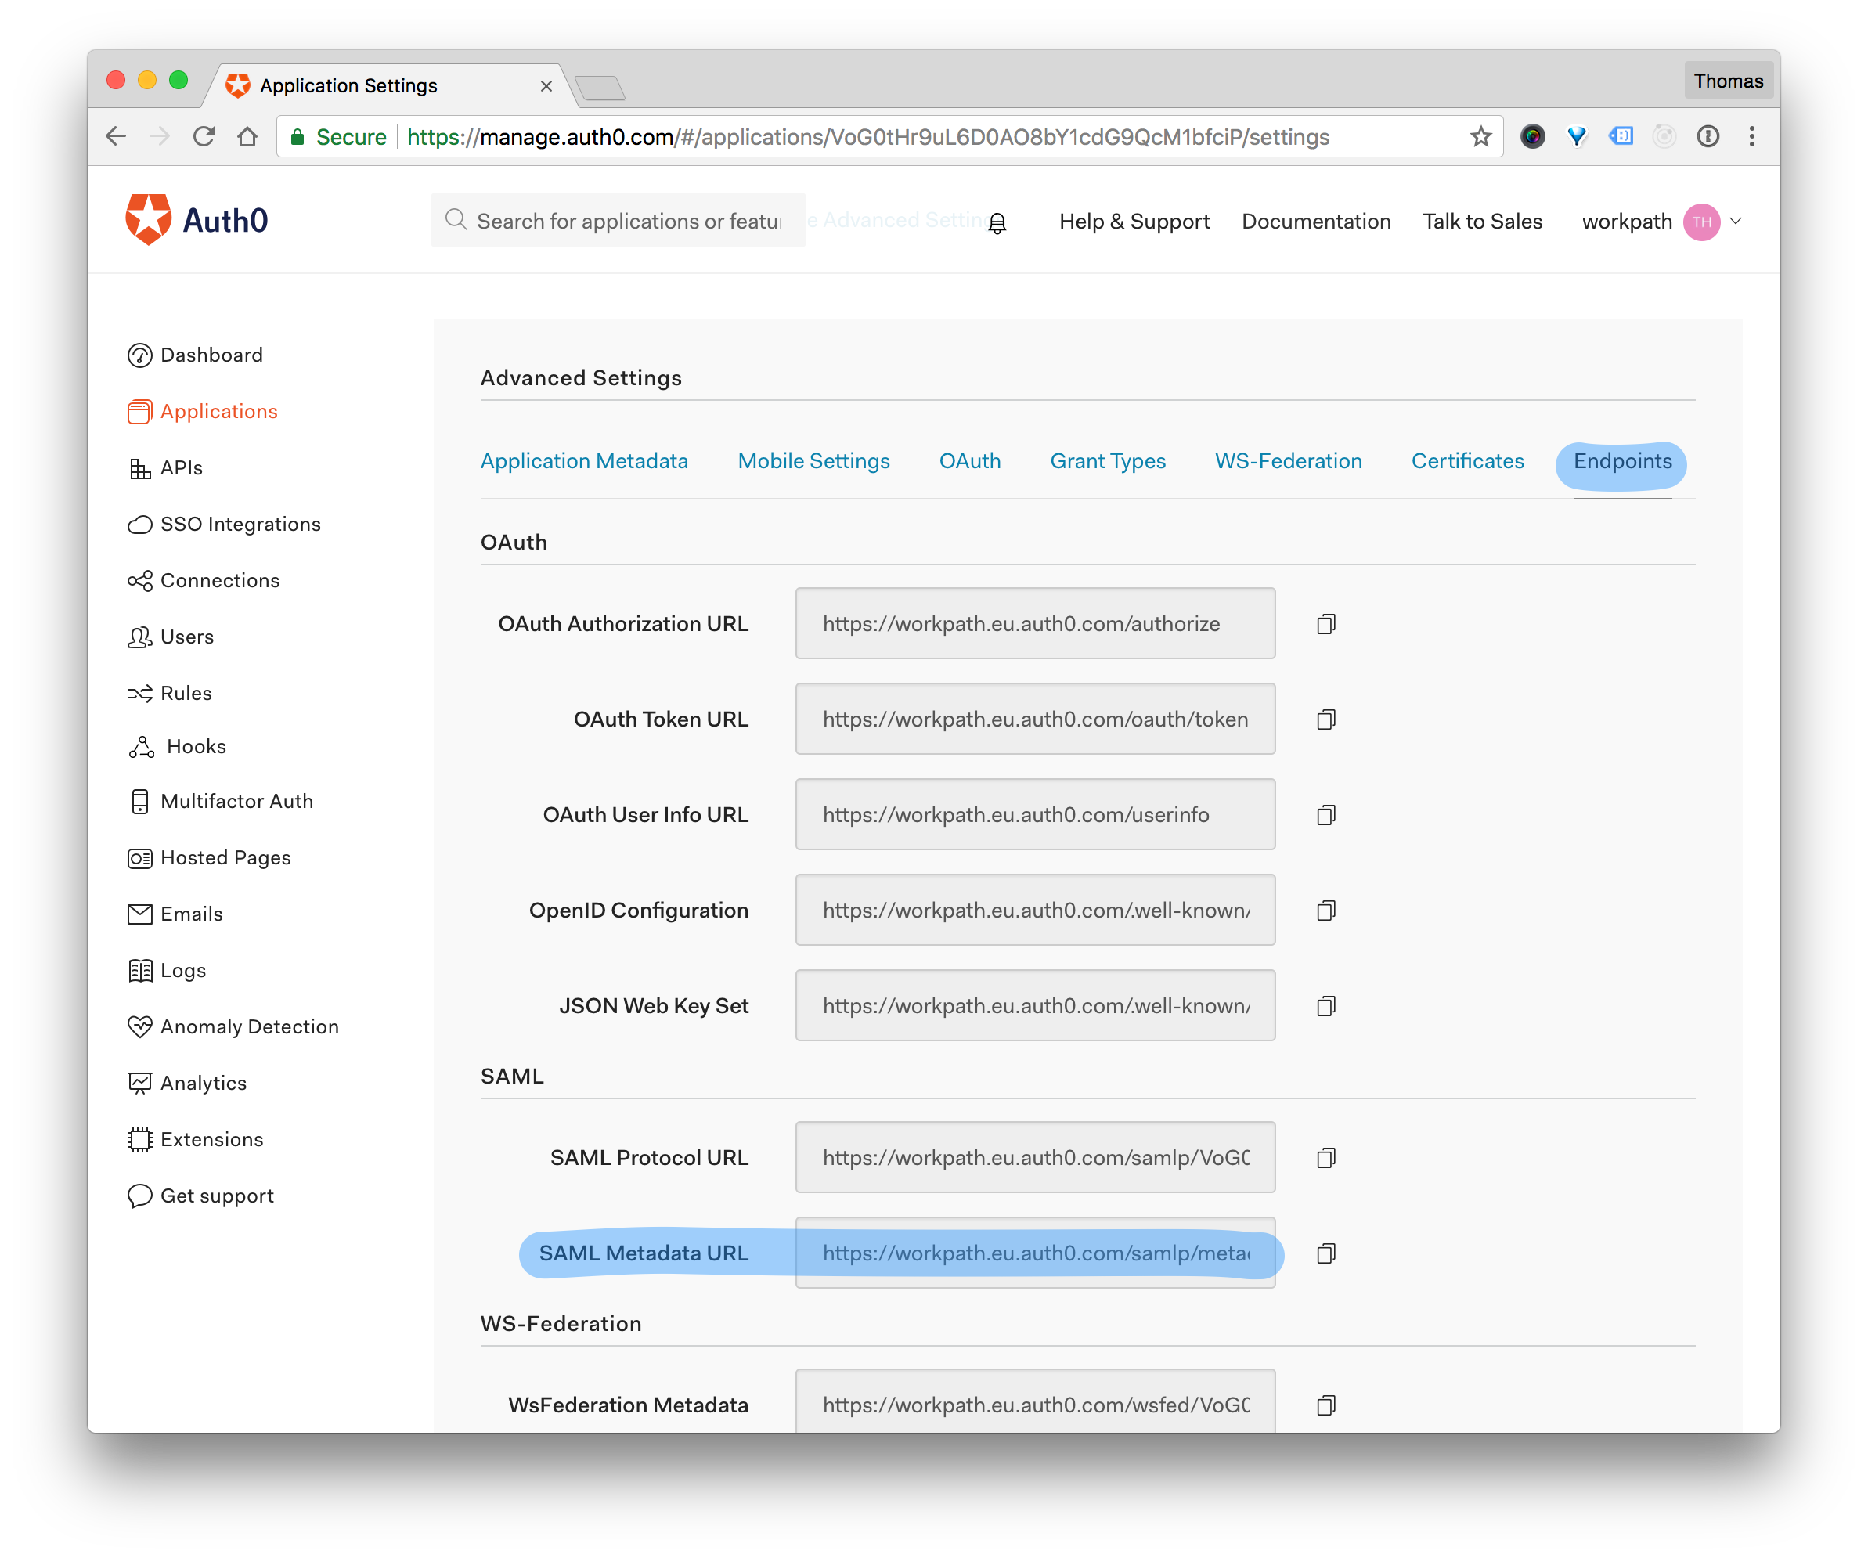Copy the WsFederation Metadata URL
Viewport: 1868px width, 1558px height.
pos(1325,1405)
